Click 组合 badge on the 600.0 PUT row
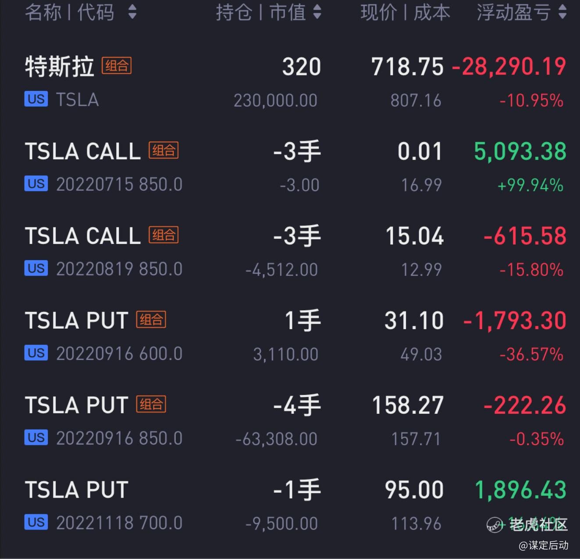Viewport: 580px width, 559px height. coord(151,319)
